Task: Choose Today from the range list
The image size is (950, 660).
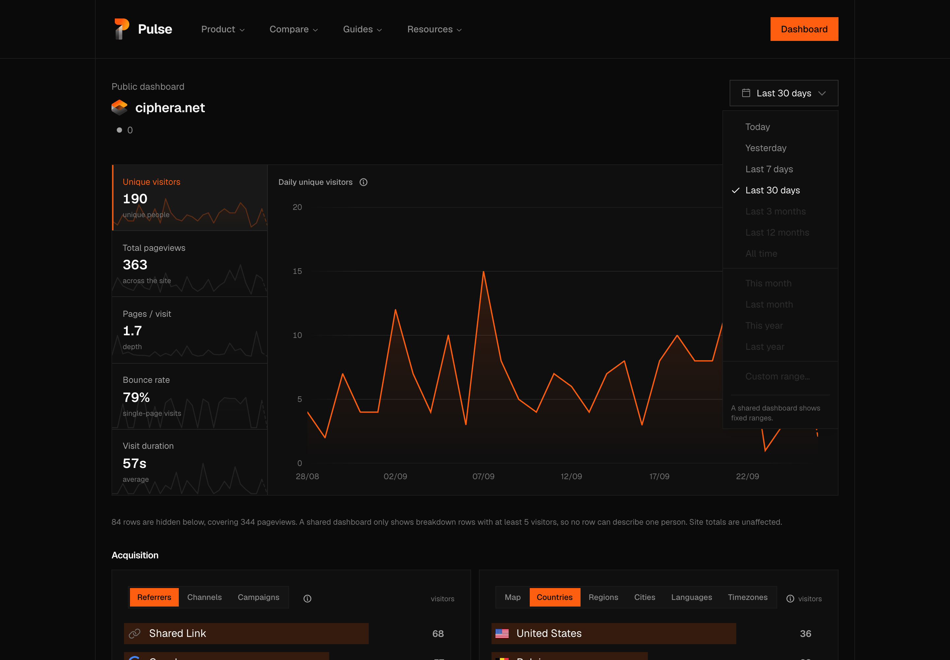Action: pyautogui.click(x=780, y=127)
